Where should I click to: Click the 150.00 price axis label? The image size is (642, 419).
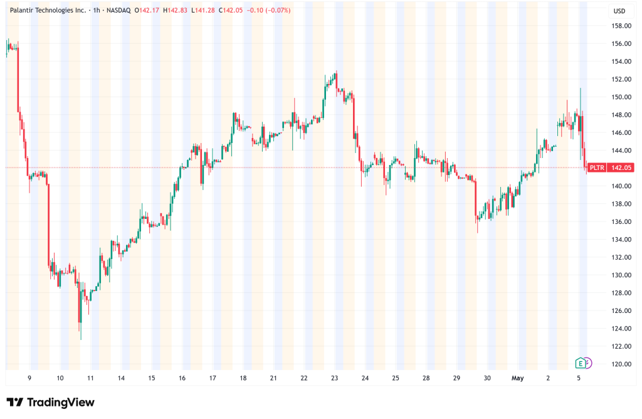[x=621, y=97]
